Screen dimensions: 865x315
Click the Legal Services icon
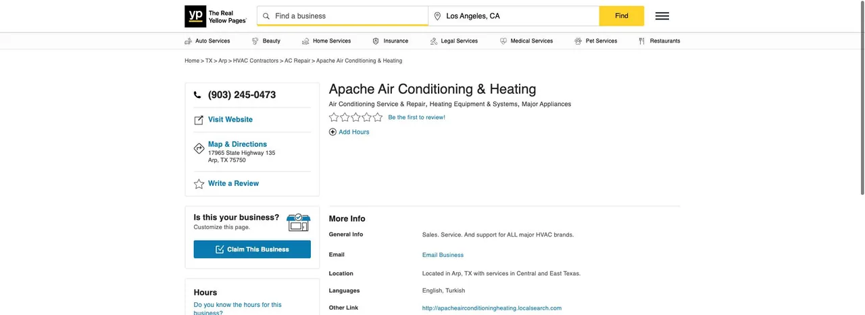pyautogui.click(x=434, y=41)
